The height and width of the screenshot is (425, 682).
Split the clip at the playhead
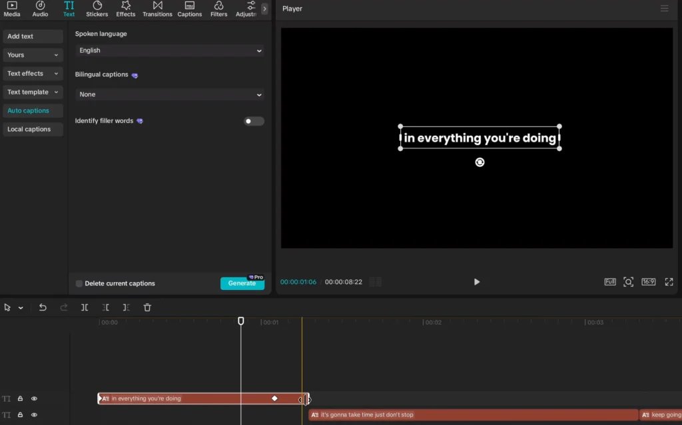(x=85, y=307)
